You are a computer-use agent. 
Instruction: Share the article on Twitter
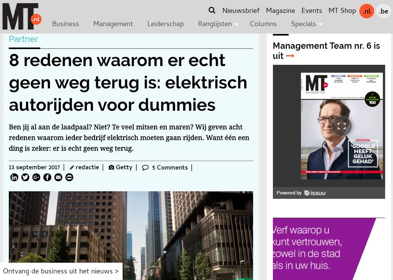(25, 177)
